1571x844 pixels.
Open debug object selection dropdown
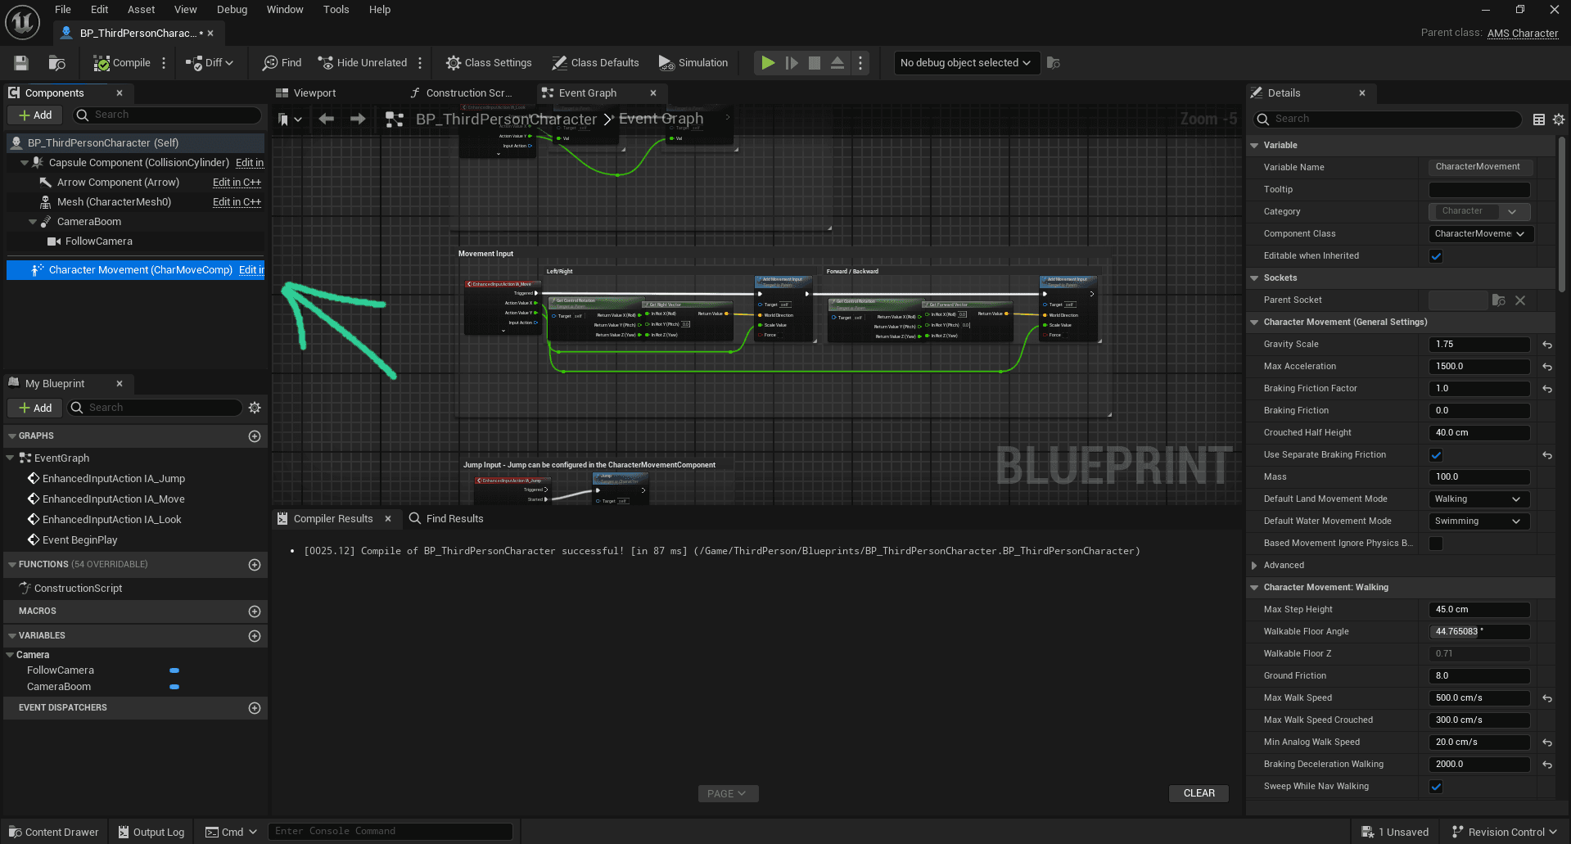click(x=966, y=63)
